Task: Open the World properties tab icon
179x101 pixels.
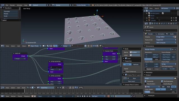Action: (x=157, y=24)
